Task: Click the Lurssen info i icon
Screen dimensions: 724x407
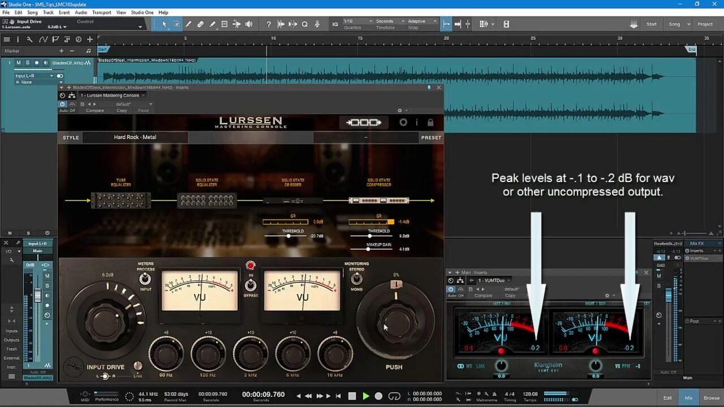Action: tap(417, 122)
